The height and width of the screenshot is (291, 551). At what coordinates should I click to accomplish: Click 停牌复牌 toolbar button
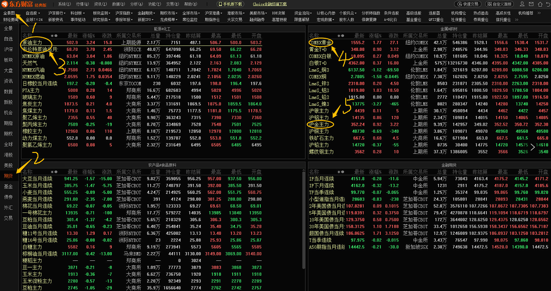coord(369,19)
